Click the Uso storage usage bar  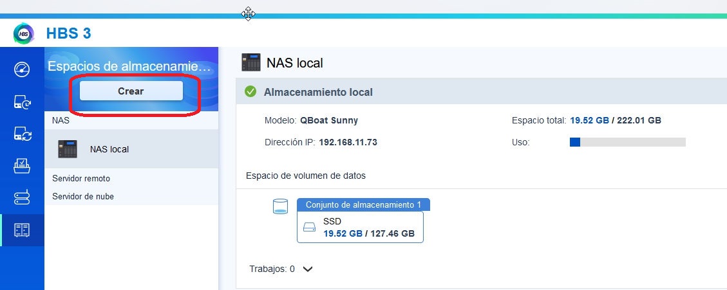627,142
